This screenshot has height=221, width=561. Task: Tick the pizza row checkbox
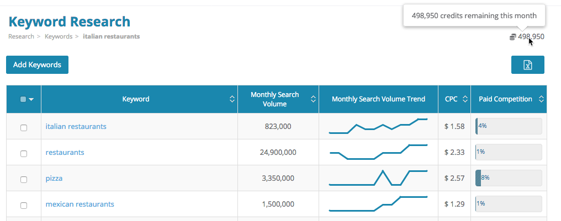[x=24, y=180]
